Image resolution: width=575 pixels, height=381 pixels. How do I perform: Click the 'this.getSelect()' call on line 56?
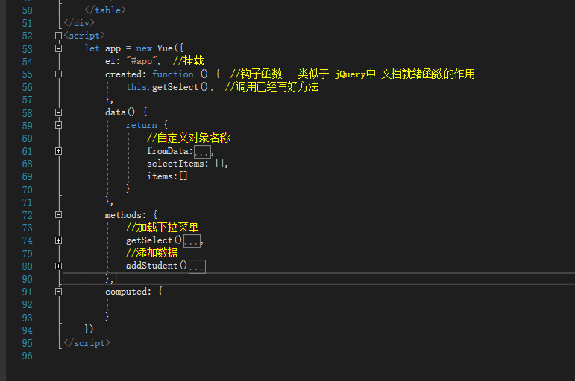click(167, 87)
